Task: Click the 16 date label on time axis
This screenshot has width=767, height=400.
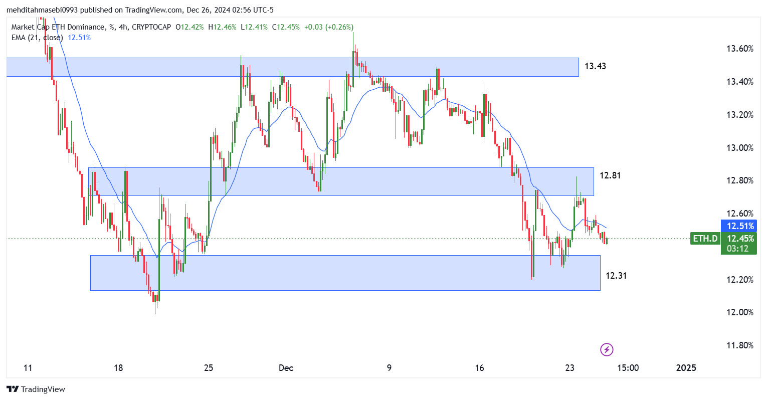Action: click(x=480, y=368)
